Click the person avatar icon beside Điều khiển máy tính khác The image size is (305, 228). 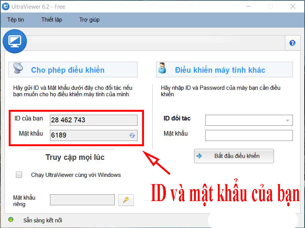coord(162,68)
